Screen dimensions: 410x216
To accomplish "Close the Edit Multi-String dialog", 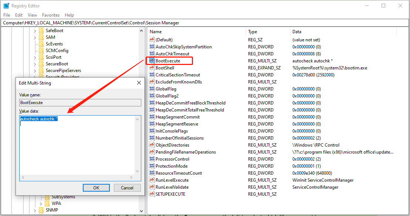I will (139, 83).
